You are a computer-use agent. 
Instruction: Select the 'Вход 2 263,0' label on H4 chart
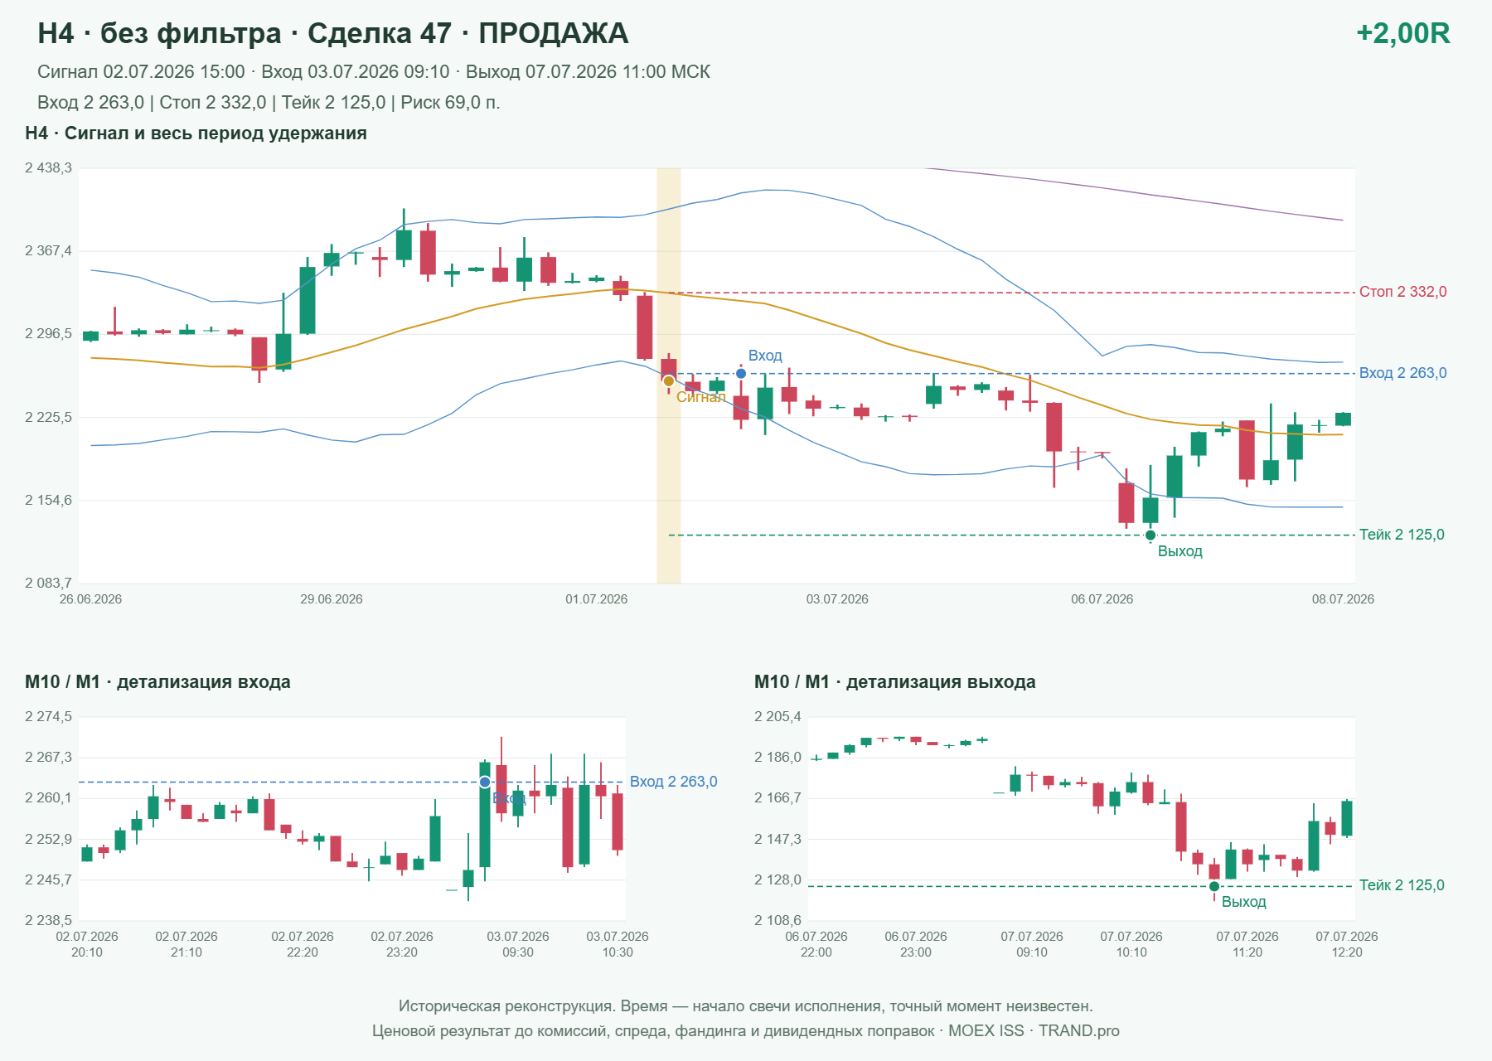coord(1403,373)
